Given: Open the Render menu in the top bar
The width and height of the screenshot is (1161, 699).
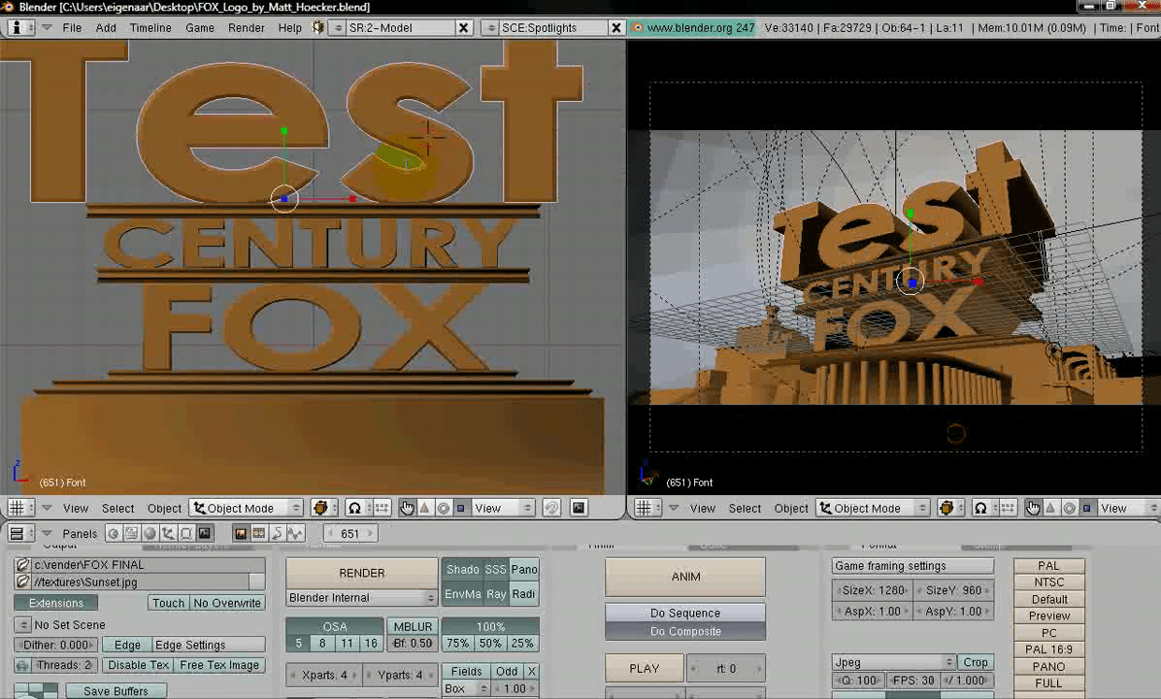Looking at the screenshot, I should (x=246, y=27).
